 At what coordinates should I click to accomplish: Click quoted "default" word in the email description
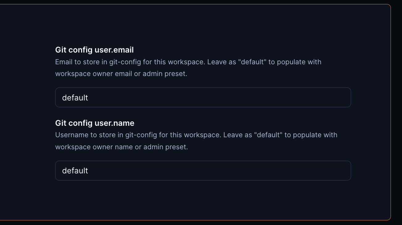point(253,62)
